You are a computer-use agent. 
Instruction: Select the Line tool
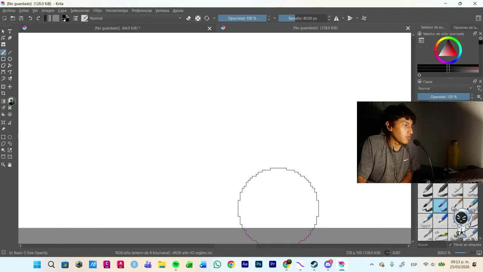click(10, 53)
